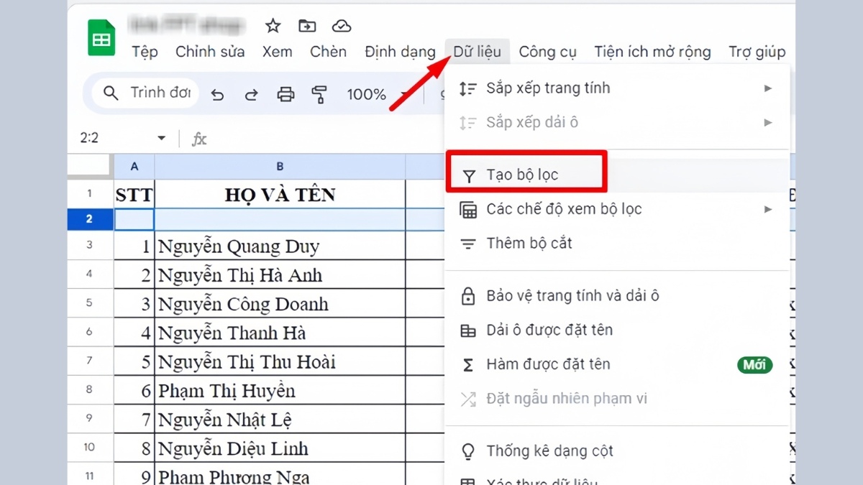The width and height of the screenshot is (863, 485).
Task: Select Dải ô được đặt tên entry
Action: pyautogui.click(x=617, y=331)
